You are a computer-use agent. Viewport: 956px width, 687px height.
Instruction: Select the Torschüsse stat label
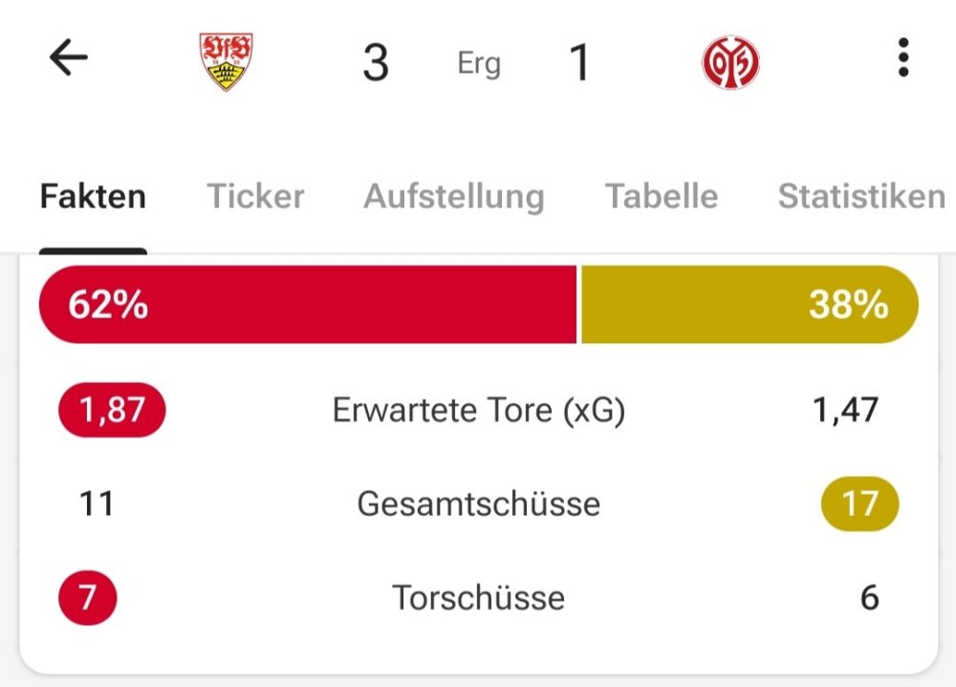478,597
